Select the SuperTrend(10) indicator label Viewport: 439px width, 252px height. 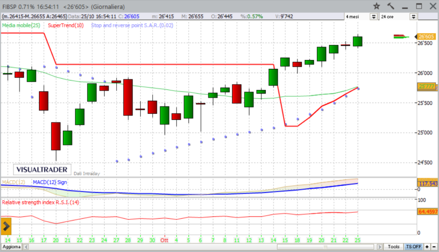(x=66, y=26)
